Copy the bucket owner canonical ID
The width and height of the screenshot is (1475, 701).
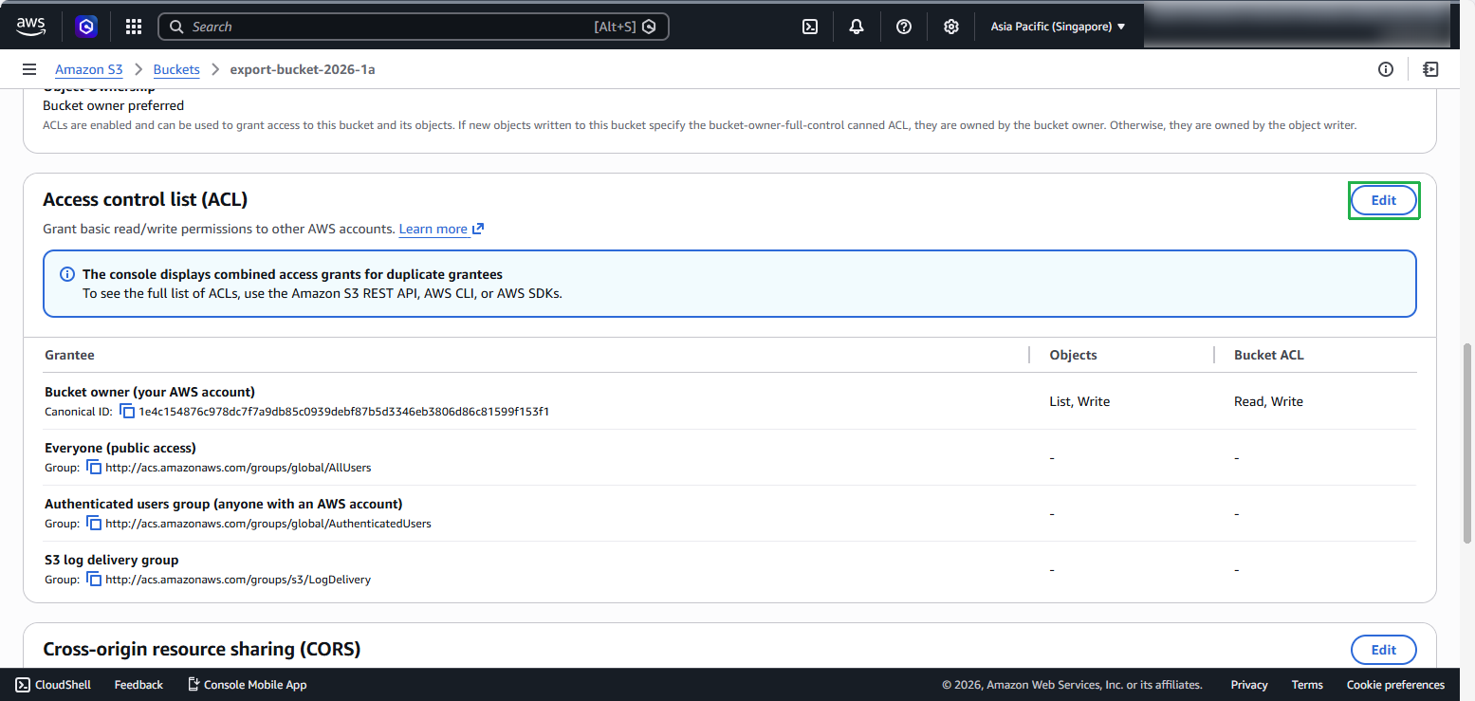point(127,412)
